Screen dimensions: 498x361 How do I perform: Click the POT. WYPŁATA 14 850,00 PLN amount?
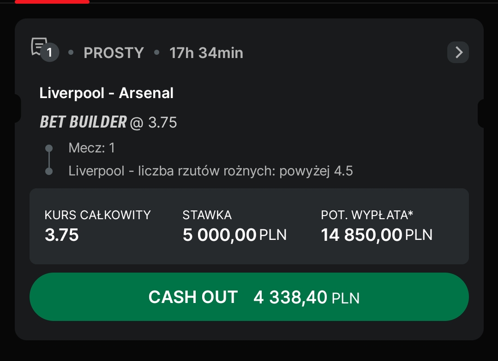click(x=377, y=235)
